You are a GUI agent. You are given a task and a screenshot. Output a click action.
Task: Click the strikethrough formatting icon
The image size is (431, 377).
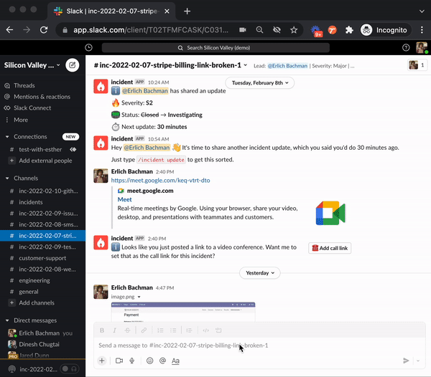(127, 330)
